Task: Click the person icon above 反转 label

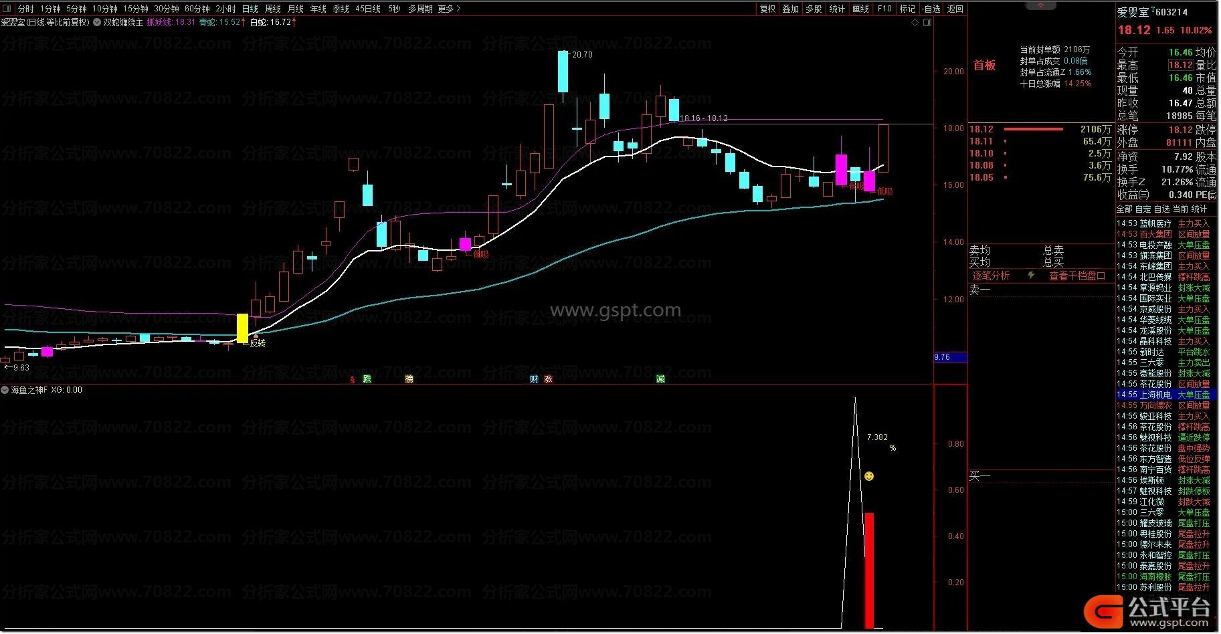Action: (x=255, y=336)
